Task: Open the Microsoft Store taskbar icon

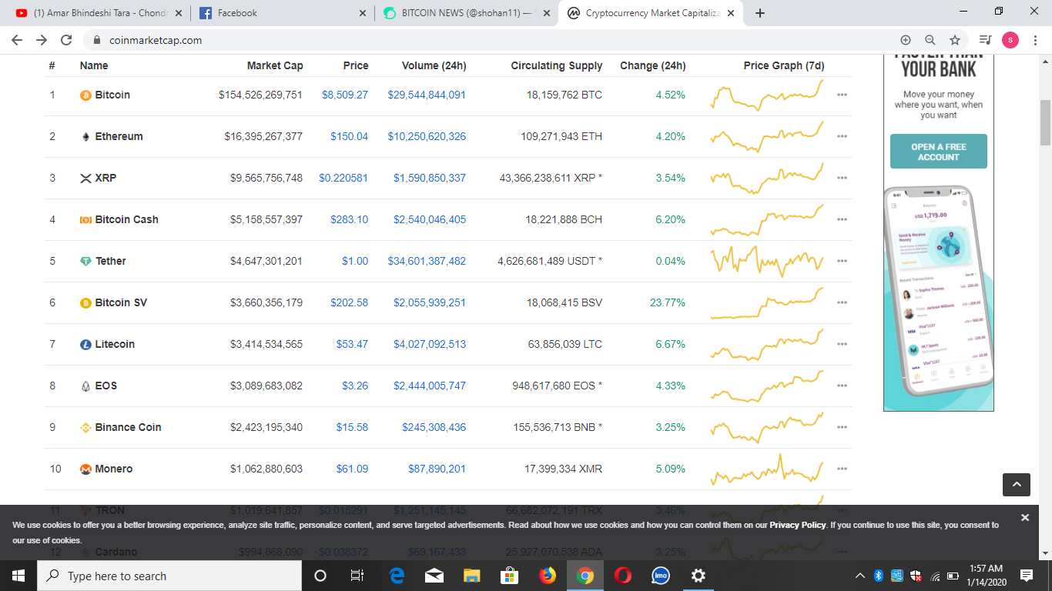Action: click(510, 576)
